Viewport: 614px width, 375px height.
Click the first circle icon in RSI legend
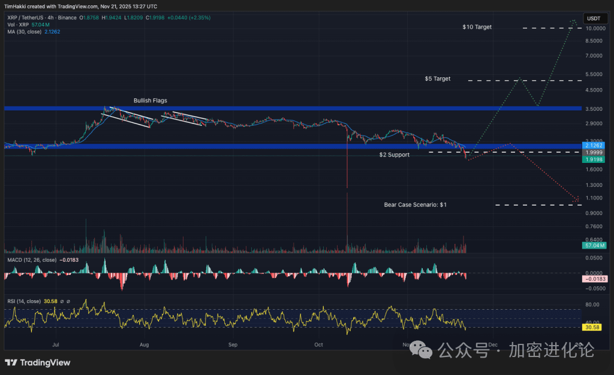pyautogui.click(x=62, y=301)
